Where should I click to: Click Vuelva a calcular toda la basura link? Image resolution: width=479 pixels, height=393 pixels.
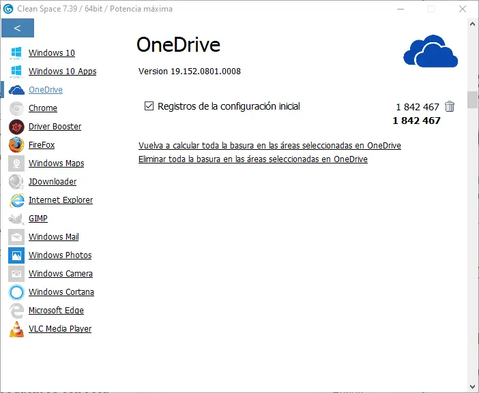(270, 146)
